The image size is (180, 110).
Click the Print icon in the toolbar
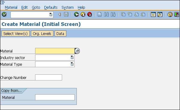click(100, 14)
